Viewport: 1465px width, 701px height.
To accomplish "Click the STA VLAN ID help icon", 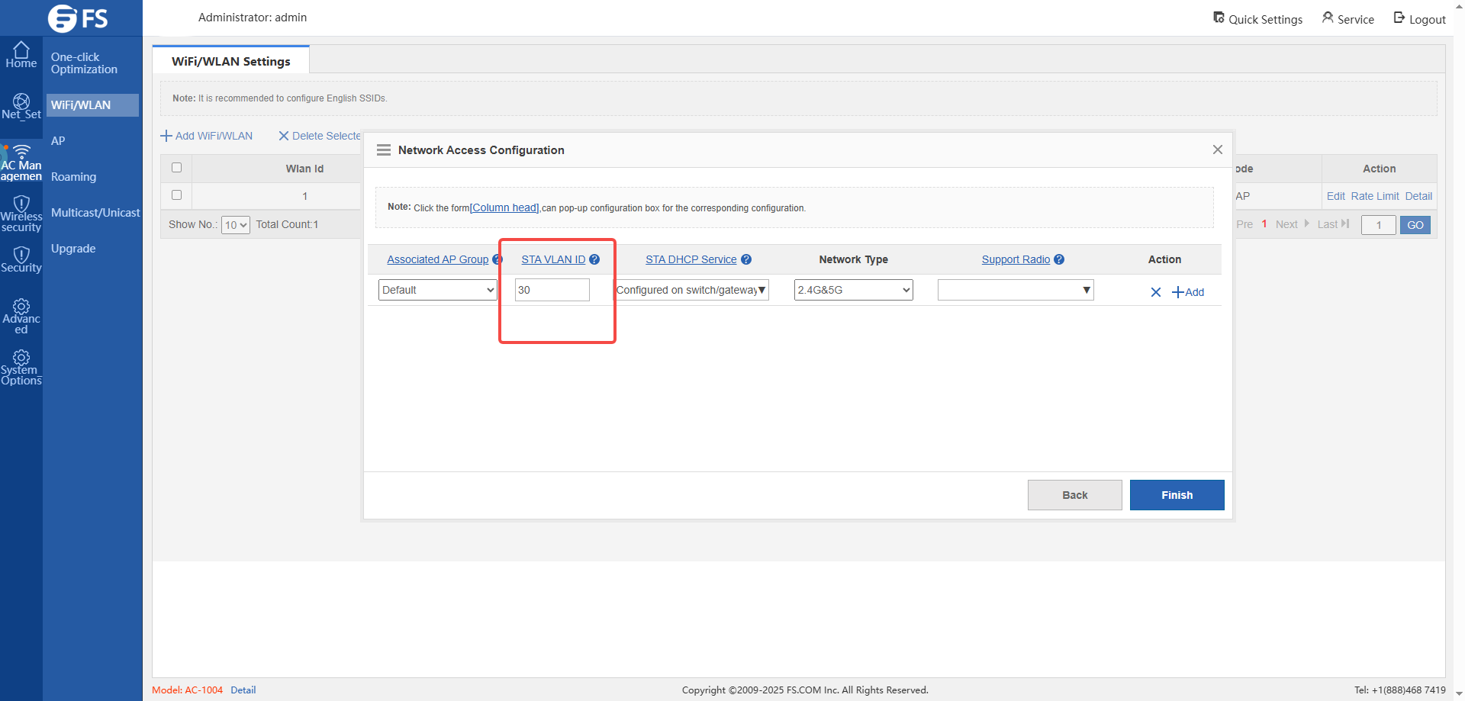I will click(594, 259).
